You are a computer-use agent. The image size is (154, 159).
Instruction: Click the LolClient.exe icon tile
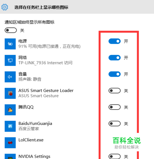pos(10,143)
